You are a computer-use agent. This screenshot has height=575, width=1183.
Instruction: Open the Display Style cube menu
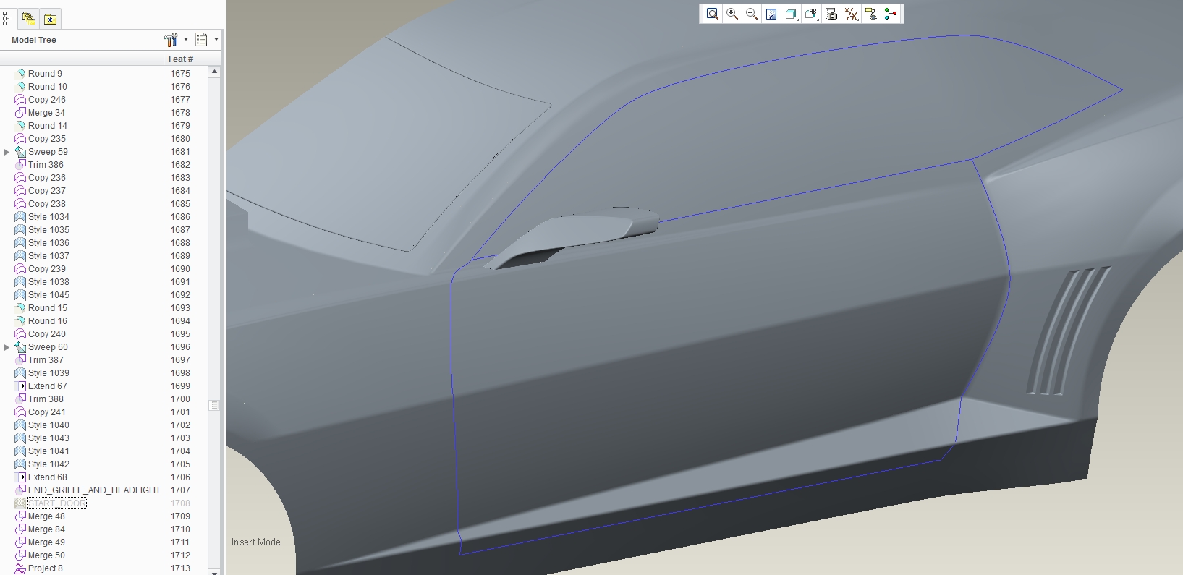[791, 14]
